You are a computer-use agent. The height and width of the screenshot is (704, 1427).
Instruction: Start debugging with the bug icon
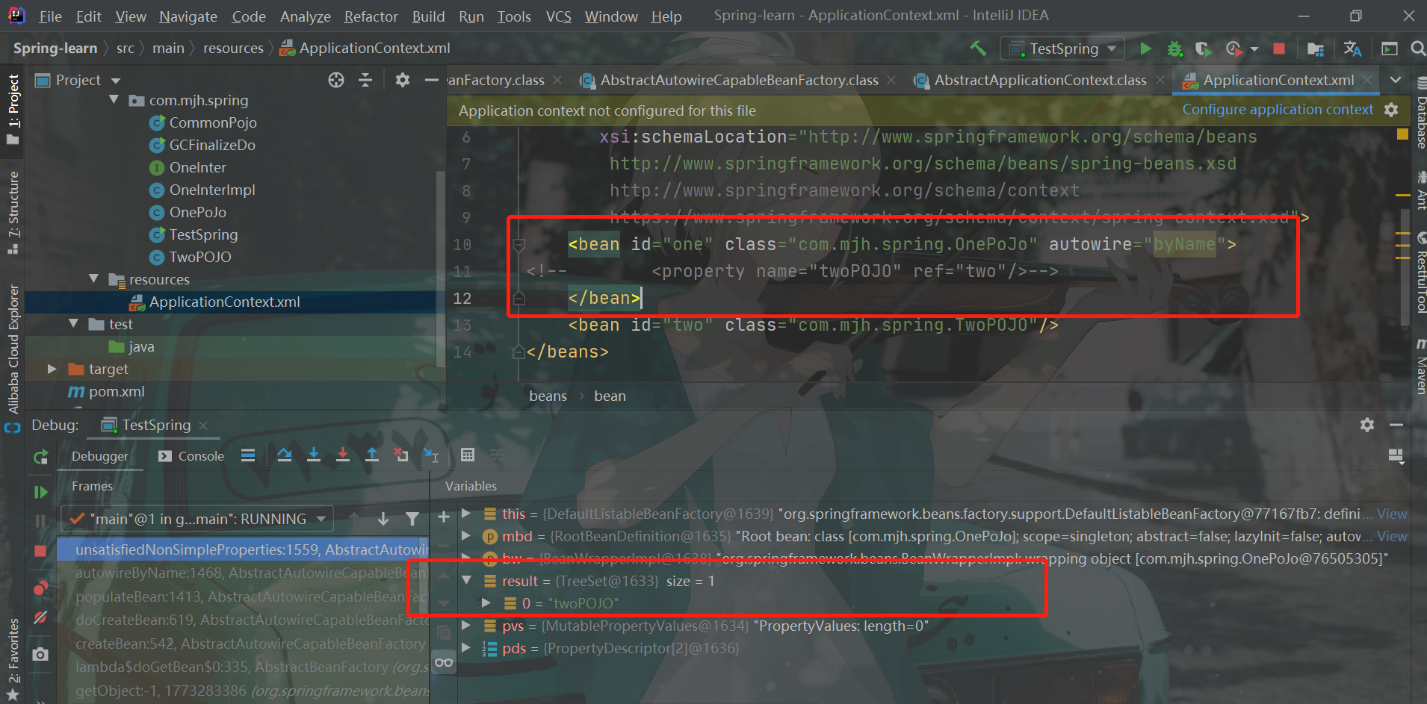pos(1174,49)
